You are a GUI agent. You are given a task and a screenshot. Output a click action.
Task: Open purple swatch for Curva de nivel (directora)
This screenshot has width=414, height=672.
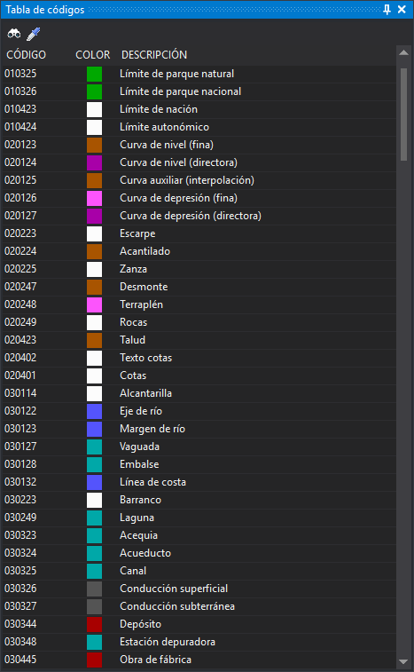click(94, 162)
